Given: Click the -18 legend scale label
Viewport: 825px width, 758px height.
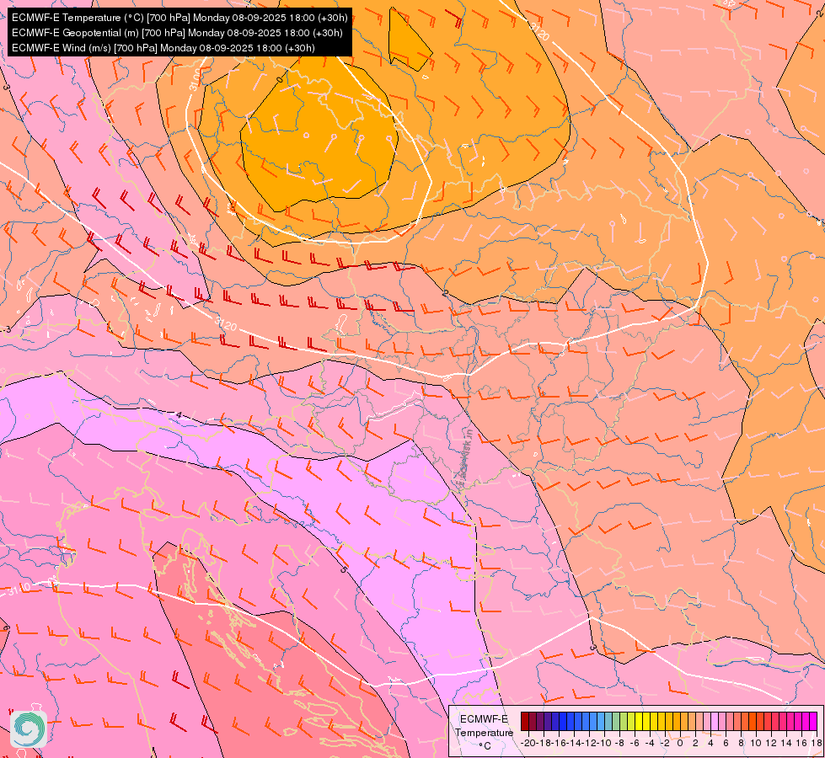Looking at the screenshot, I should click(544, 743).
